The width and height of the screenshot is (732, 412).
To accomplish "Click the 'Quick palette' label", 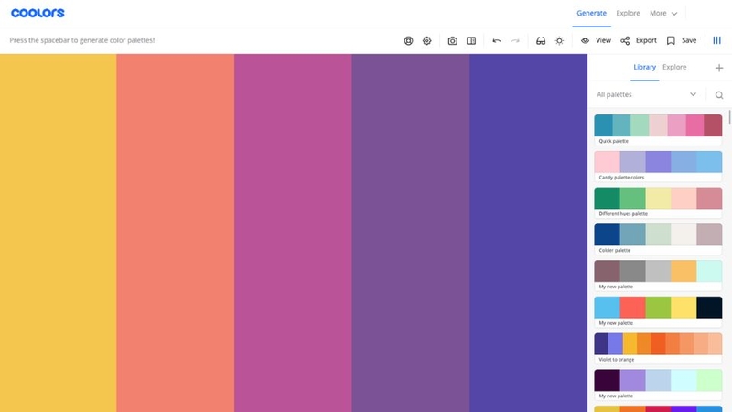I will point(613,141).
